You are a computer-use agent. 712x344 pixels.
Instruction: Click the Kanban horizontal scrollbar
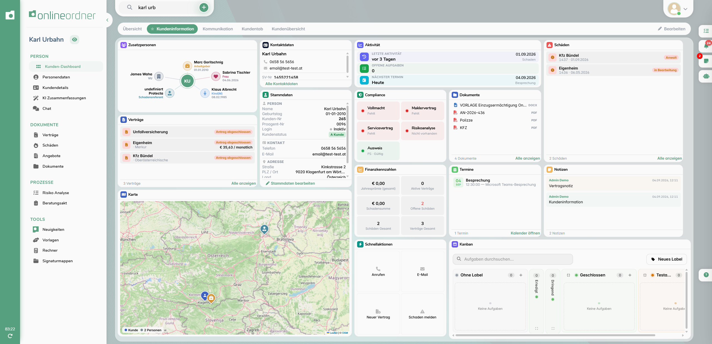tap(555, 335)
